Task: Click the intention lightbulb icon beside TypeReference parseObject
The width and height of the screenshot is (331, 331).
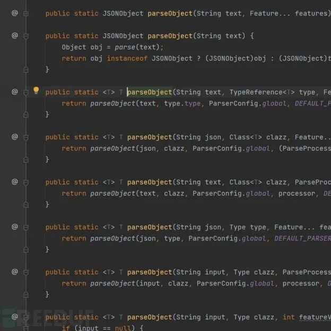Action: pos(36,90)
